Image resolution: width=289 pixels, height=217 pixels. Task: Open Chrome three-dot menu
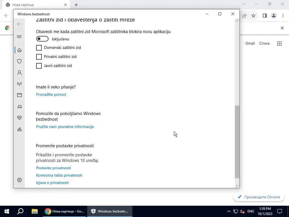coord(283,16)
